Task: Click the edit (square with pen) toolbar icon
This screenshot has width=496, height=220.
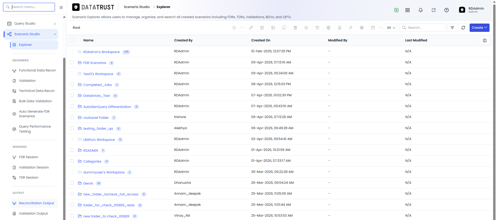Action: point(262,28)
